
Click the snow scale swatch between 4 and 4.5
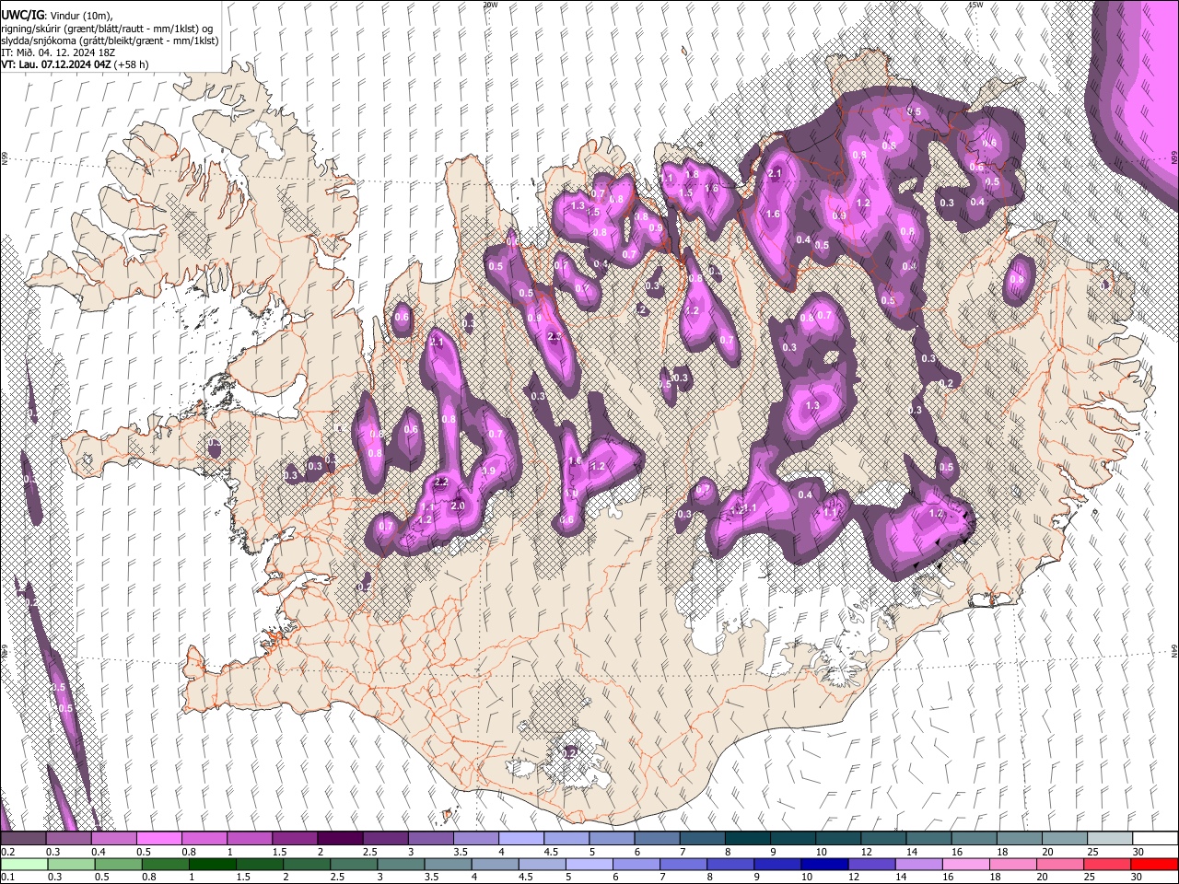click(521, 838)
